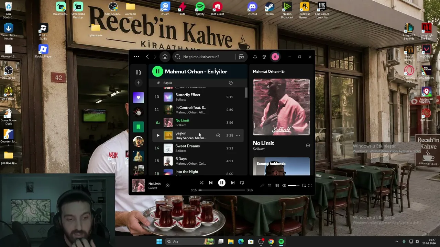The height and width of the screenshot is (247, 440).
Task: Open Spotify notifications bell
Action: (x=255, y=57)
